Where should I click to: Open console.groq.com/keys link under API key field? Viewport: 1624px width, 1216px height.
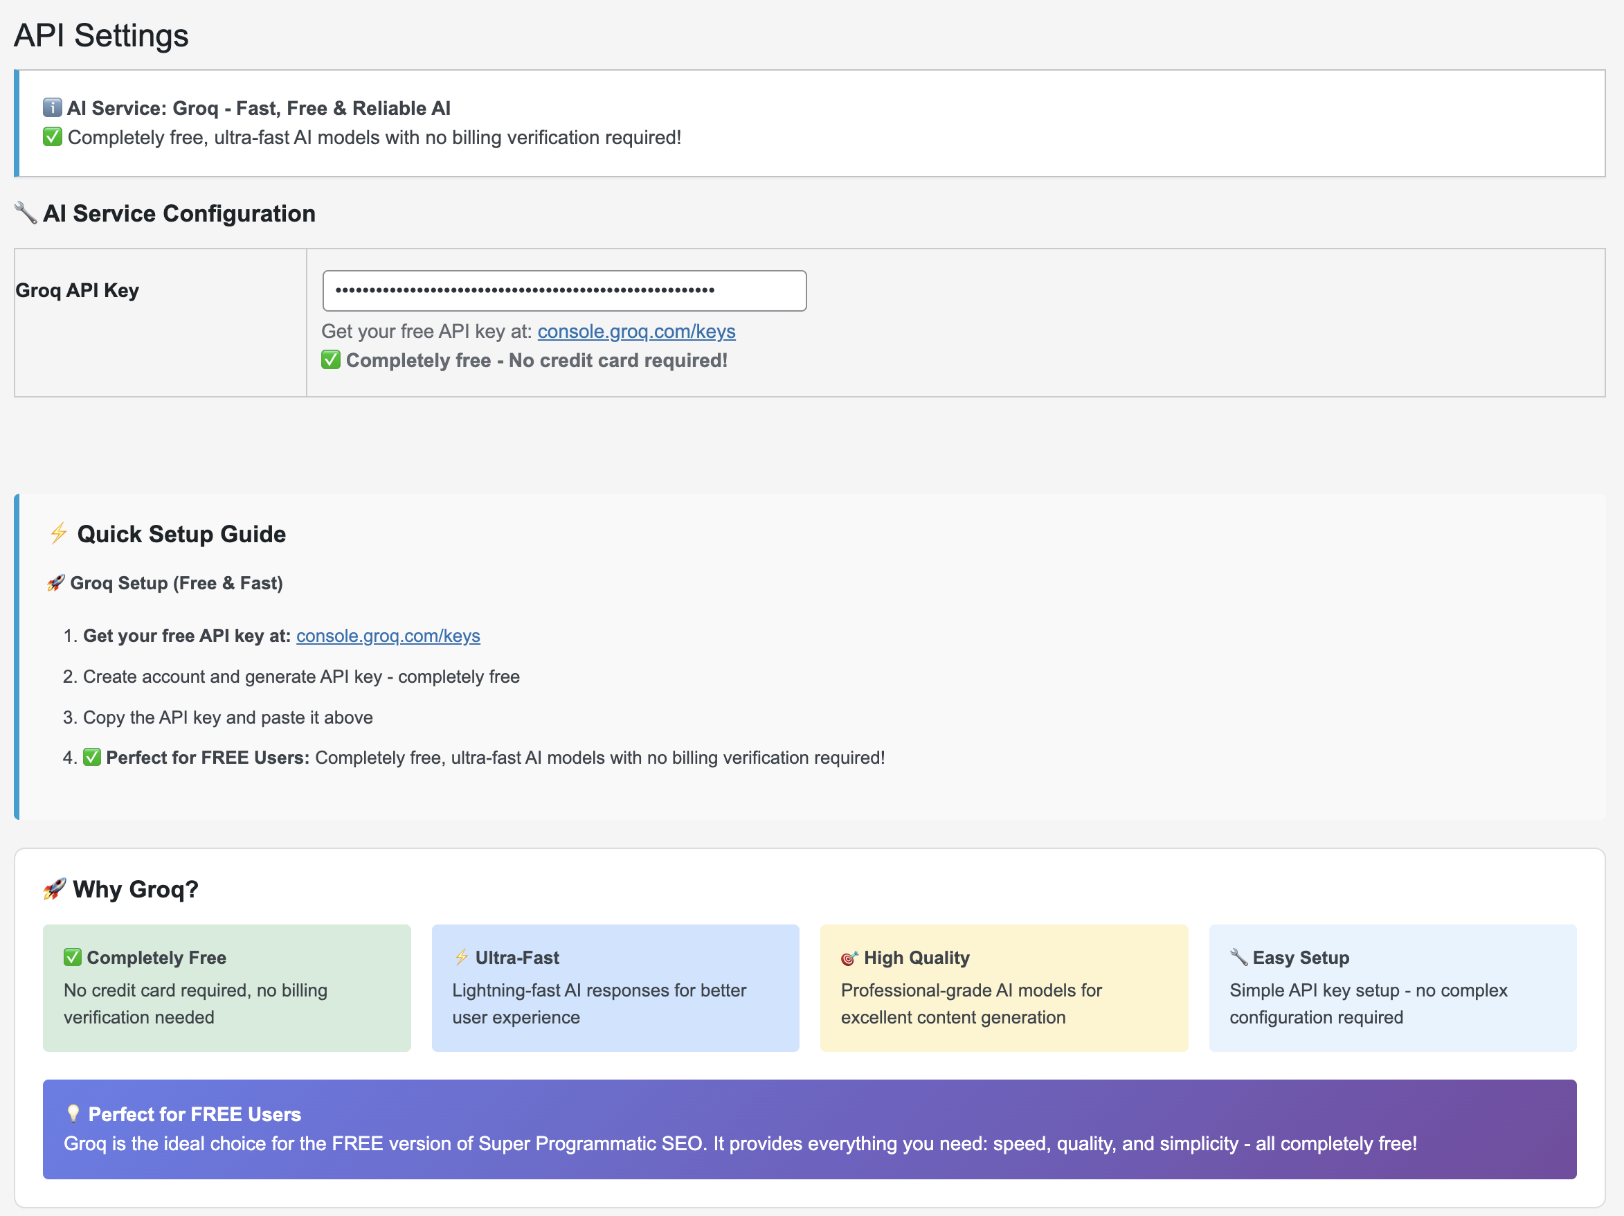(x=635, y=331)
